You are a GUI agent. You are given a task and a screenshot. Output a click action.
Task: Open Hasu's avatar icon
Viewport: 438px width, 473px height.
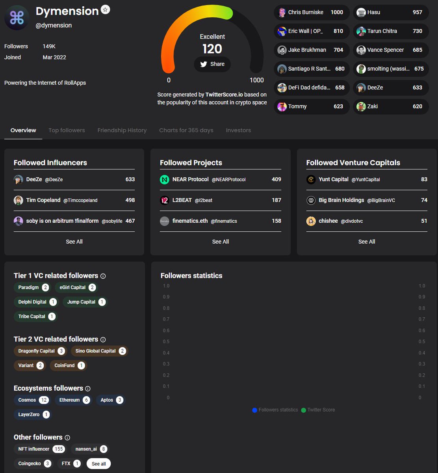coord(361,12)
